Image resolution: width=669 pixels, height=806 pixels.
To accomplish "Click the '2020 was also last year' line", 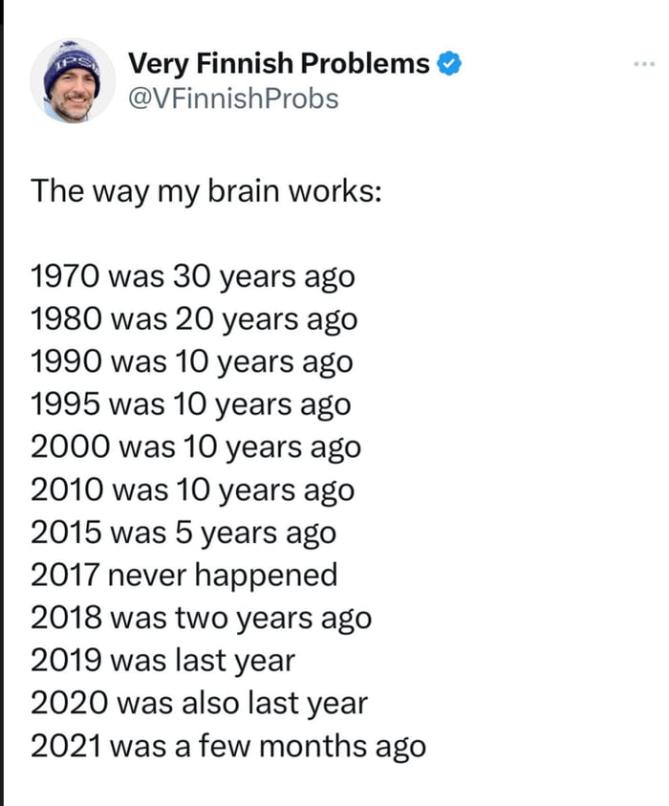I will pos(201,703).
